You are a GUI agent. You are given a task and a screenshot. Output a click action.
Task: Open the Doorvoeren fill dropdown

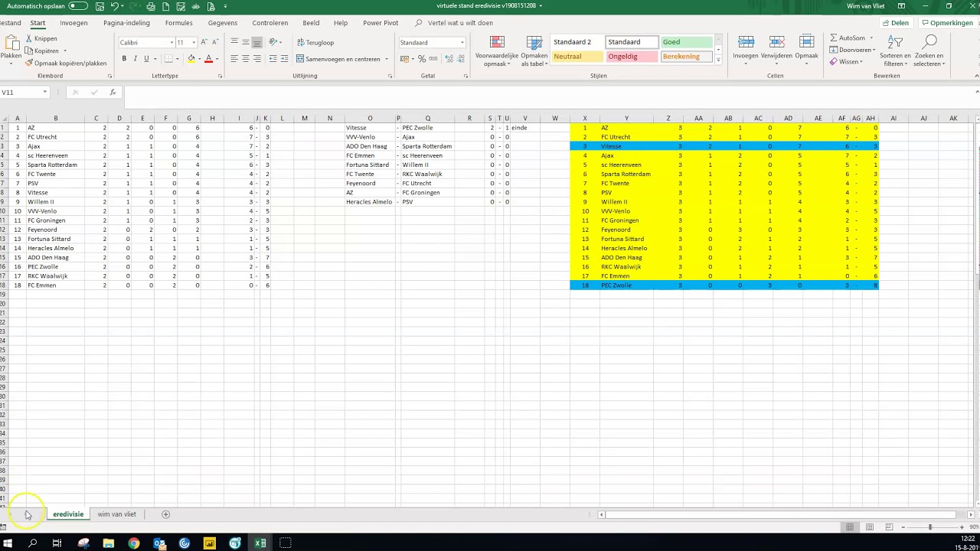pos(874,50)
